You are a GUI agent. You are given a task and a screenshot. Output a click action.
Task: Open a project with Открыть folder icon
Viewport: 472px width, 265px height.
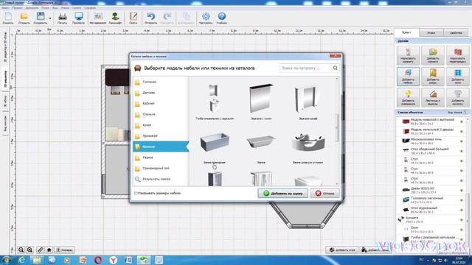(24, 18)
